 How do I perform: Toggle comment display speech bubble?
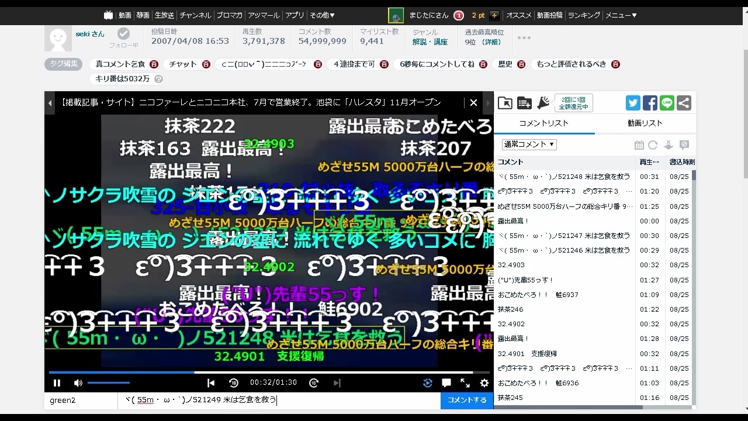point(446,383)
